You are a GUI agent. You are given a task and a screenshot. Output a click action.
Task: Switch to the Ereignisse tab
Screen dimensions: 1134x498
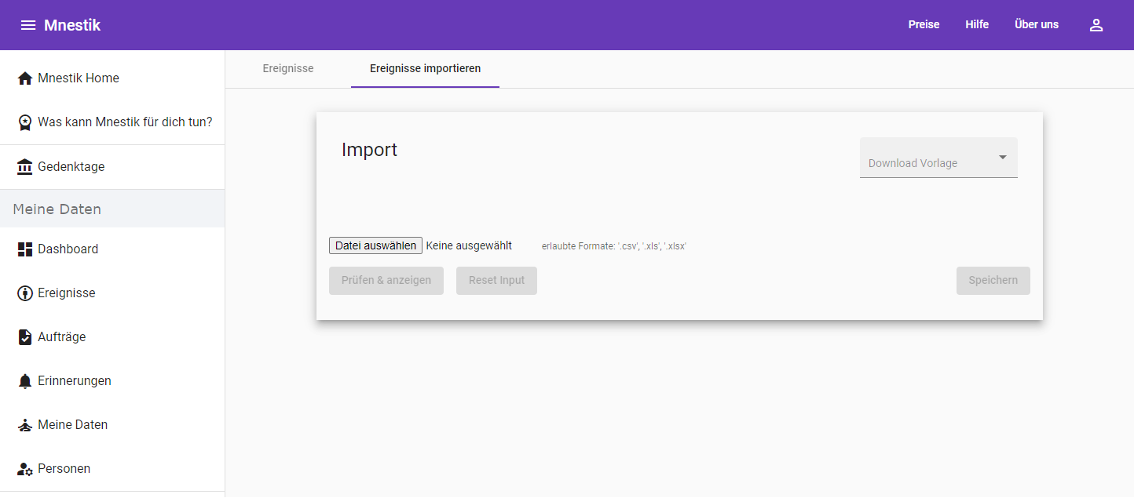coord(288,69)
